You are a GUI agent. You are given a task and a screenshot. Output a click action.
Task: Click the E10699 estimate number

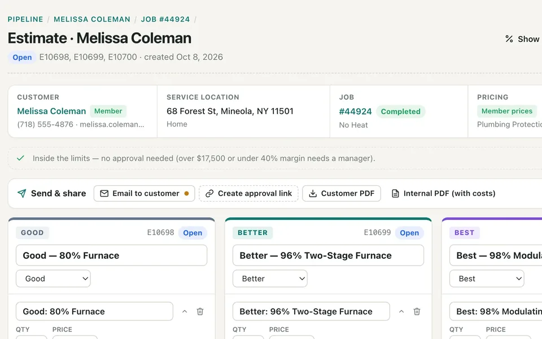[377, 232]
